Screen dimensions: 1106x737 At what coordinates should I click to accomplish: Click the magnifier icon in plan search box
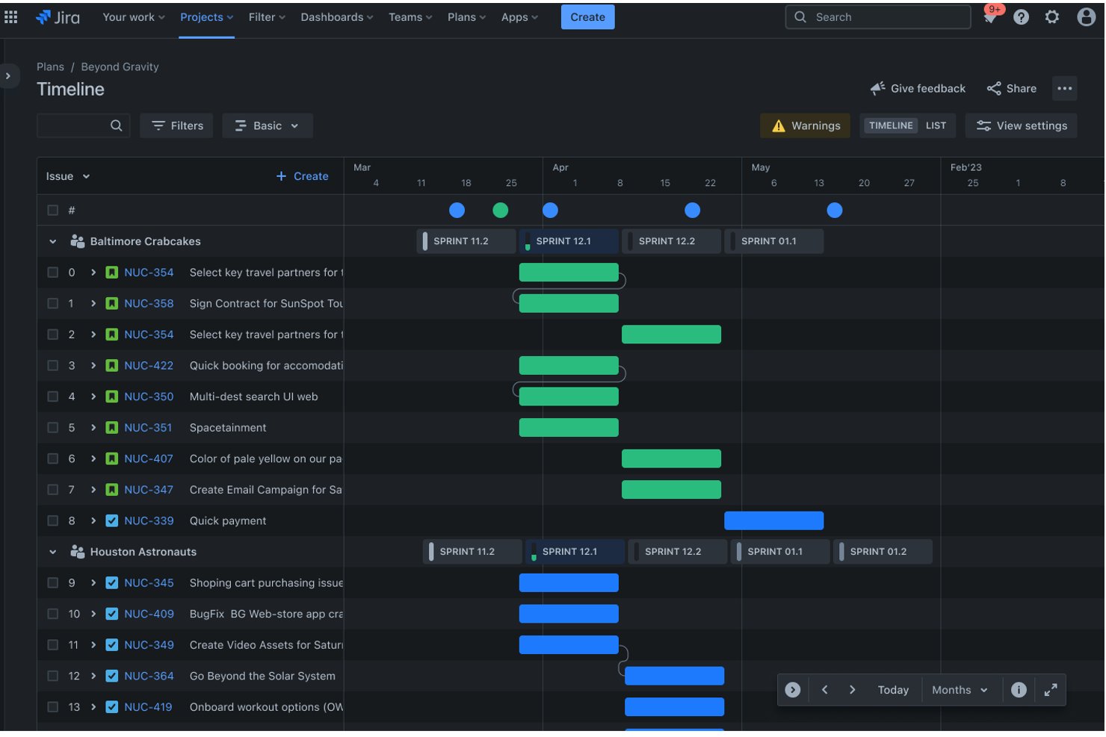pyautogui.click(x=116, y=125)
